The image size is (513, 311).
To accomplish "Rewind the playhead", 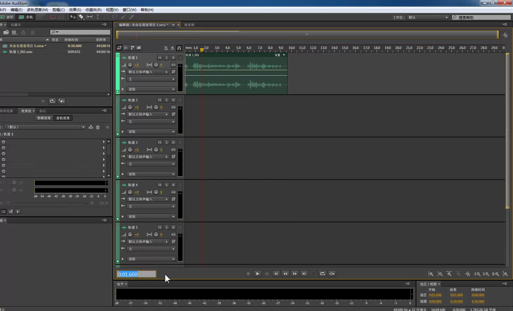I will 285,274.
